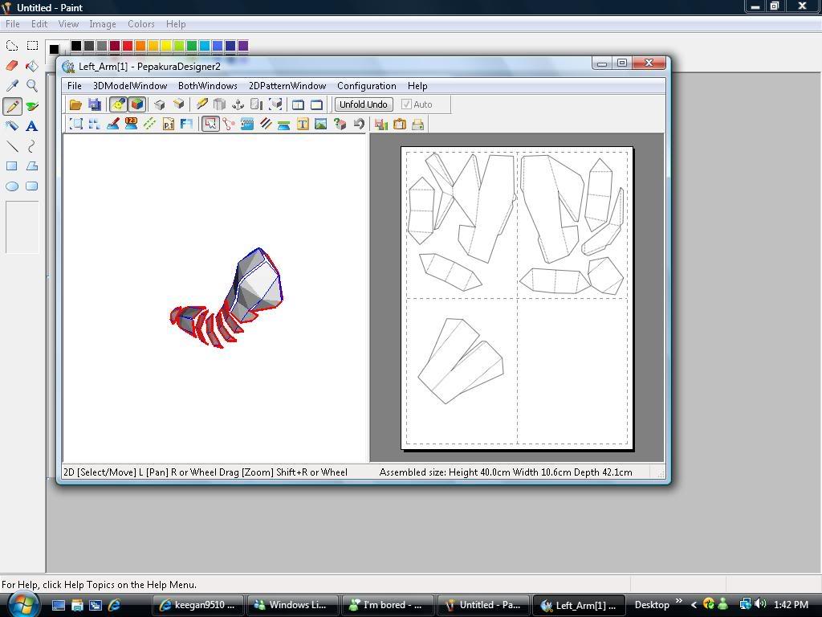
Task: Switch to Untitled - Paint taskbar button
Action: tap(482, 605)
